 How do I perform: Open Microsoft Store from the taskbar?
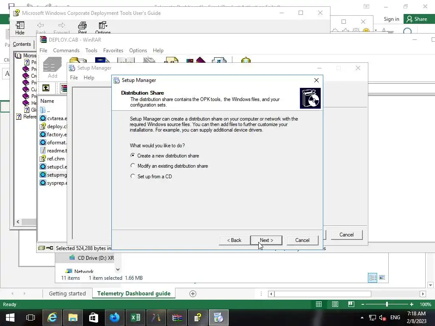(x=93, y=318)
